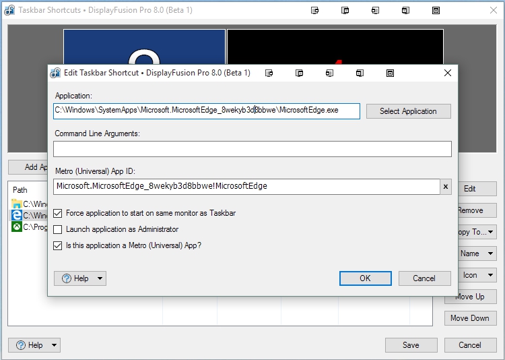The height and width of the screenshot is (360, 505).
Task: Untick Force application to start on same monitor
Action: (57, 213)
